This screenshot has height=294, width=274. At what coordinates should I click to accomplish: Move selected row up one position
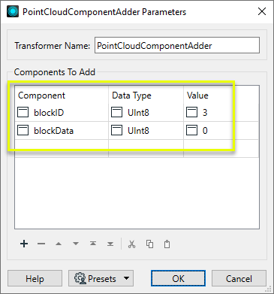(59, 244)
